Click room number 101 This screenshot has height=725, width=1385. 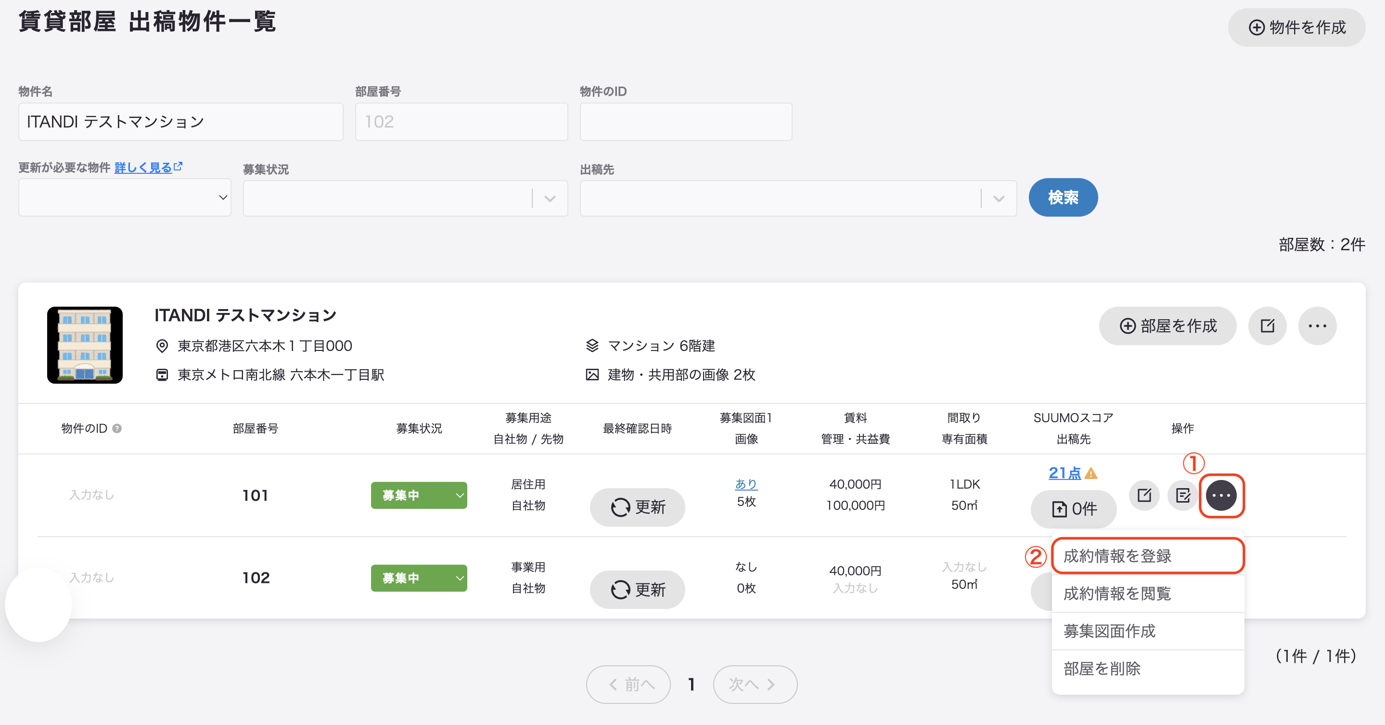pyautogui.click(x=256, y=495)
